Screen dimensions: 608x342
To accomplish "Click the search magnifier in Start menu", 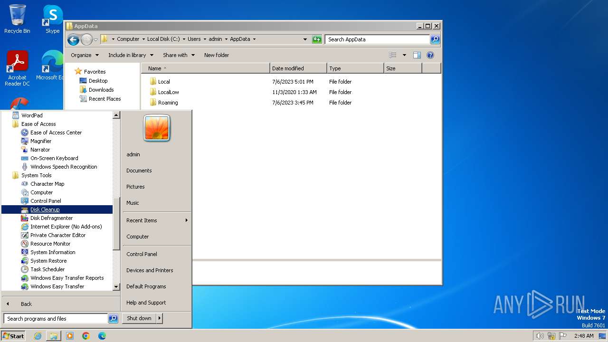I will pyautogui.click(x=113, y=319).
